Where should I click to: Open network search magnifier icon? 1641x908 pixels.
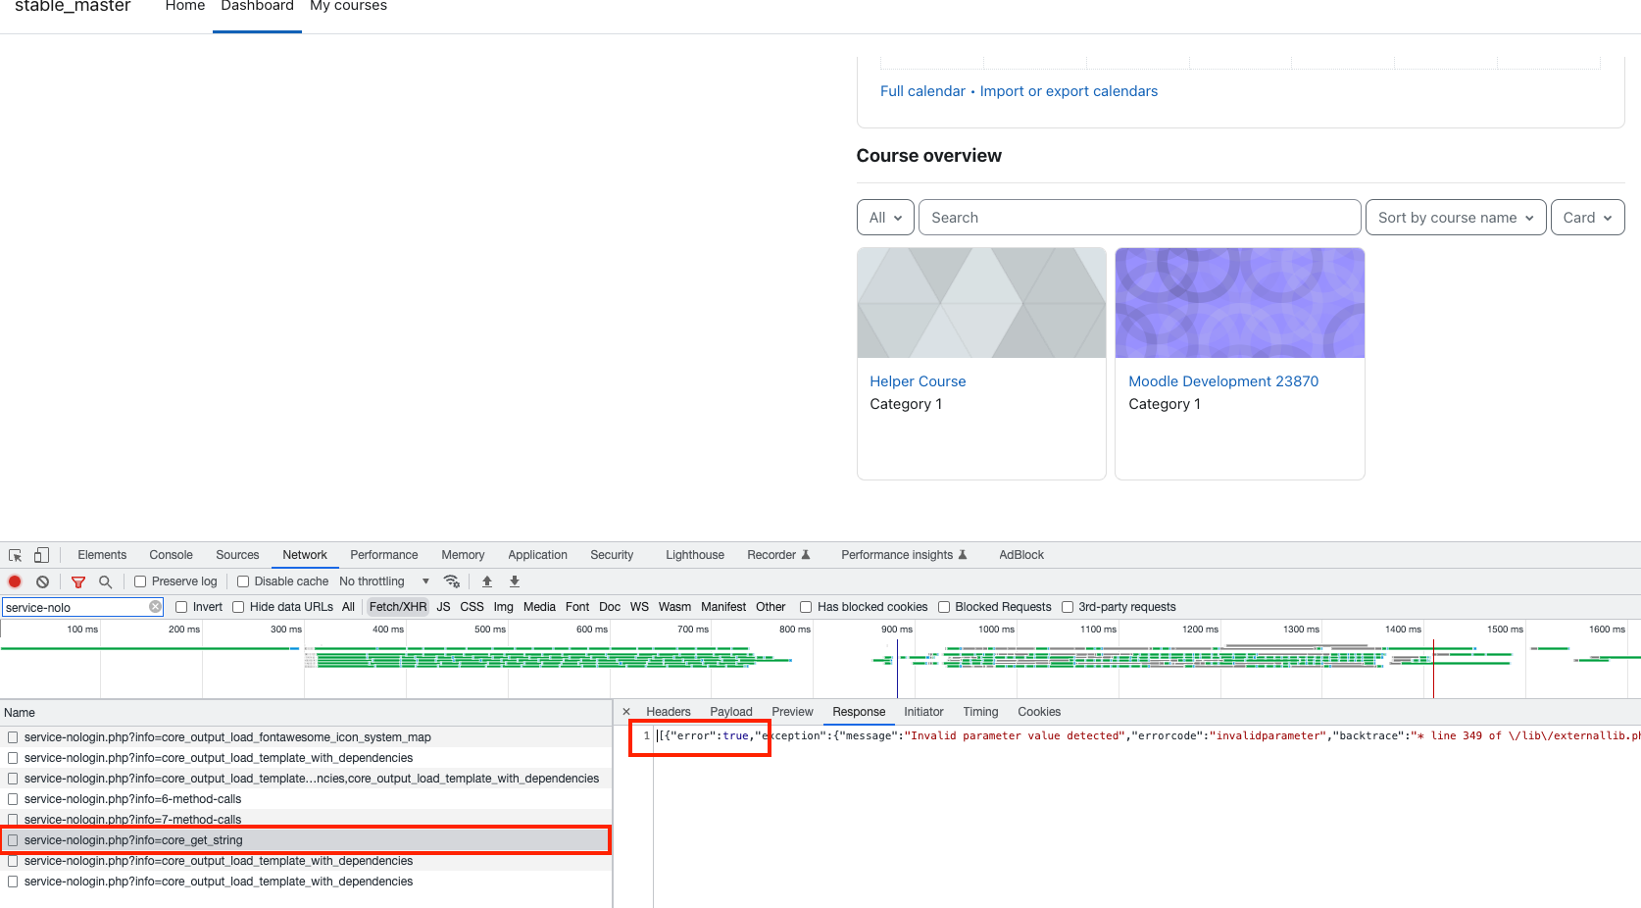click(x=105, y=581)
